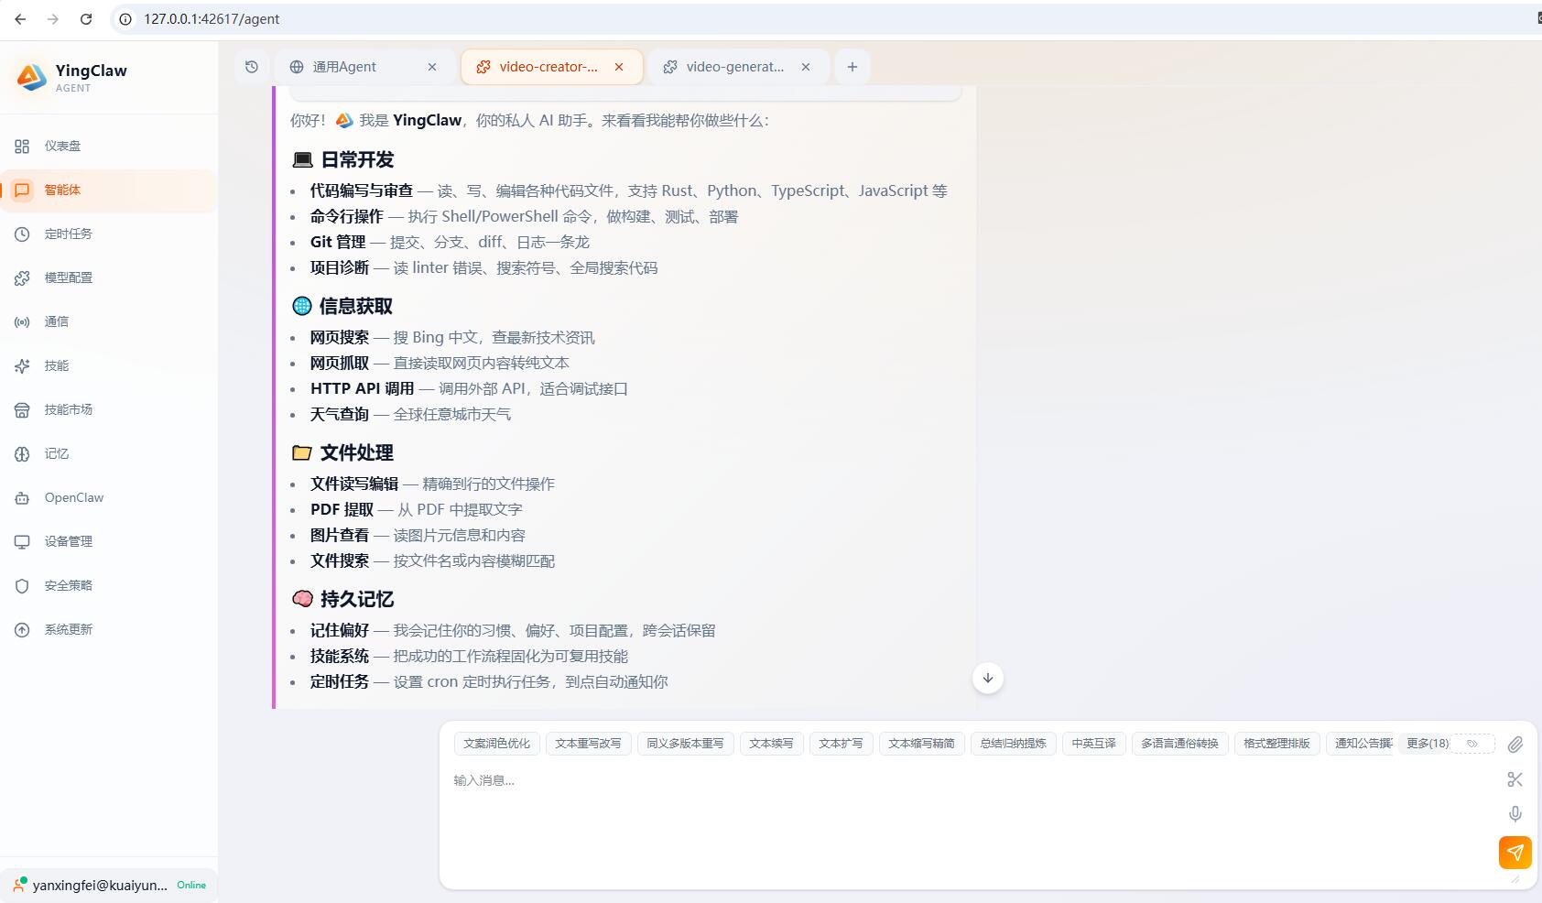Click the YingClaw logo
This screenshot has width=1542, height=903.
point(31,77)
